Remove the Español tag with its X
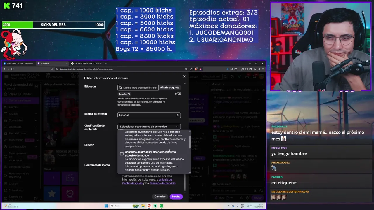The width and height of the screenshot is (374, 210). (129, 94)
